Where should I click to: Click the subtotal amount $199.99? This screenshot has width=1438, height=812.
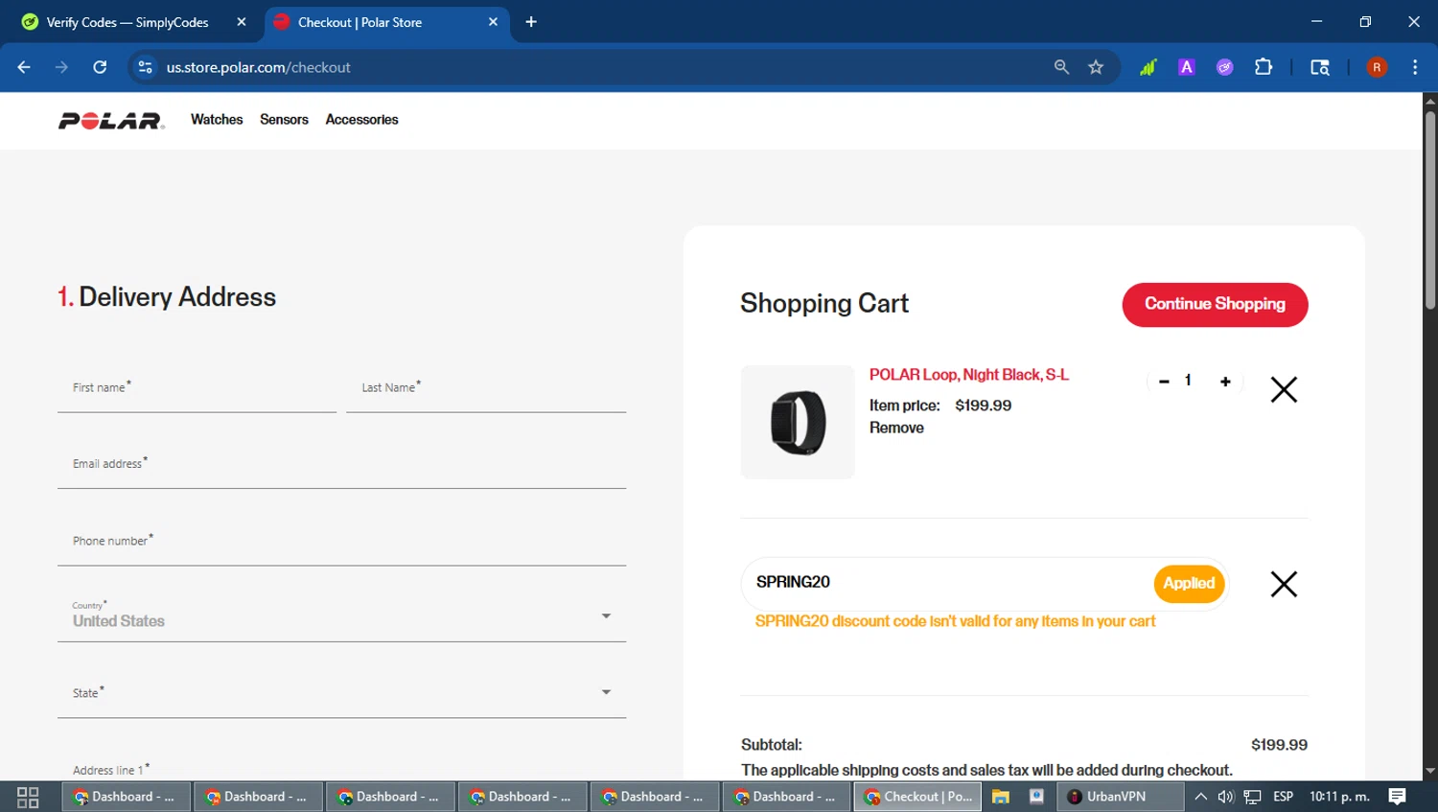pos(1279,745)
